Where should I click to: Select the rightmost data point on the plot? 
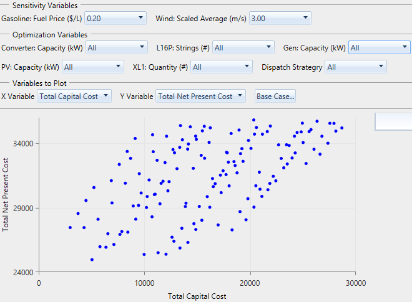[342, 128]
